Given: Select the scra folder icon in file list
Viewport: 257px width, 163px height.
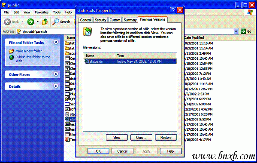Looking at the screenshot, I should (67, 53).
